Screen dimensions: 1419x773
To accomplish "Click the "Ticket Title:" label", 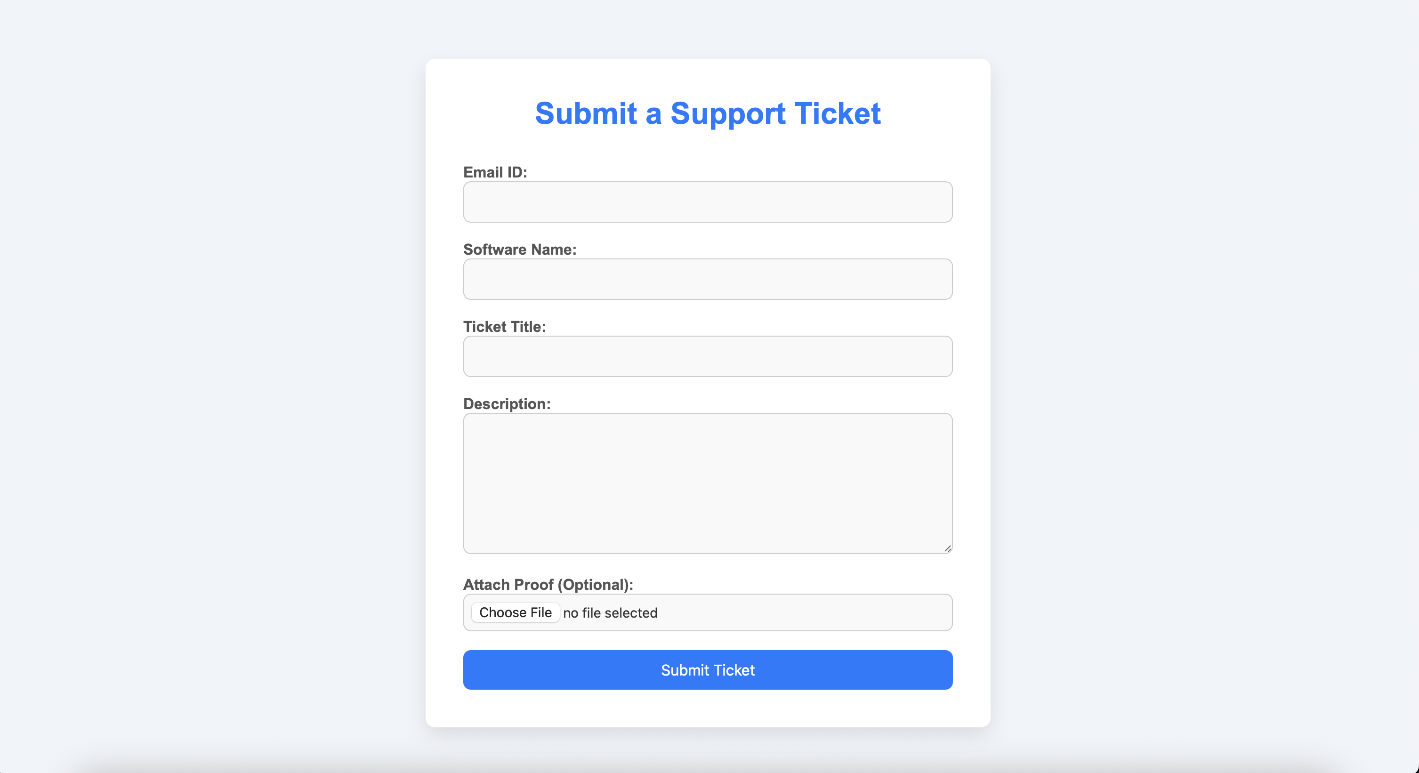I will coord(504,327).
